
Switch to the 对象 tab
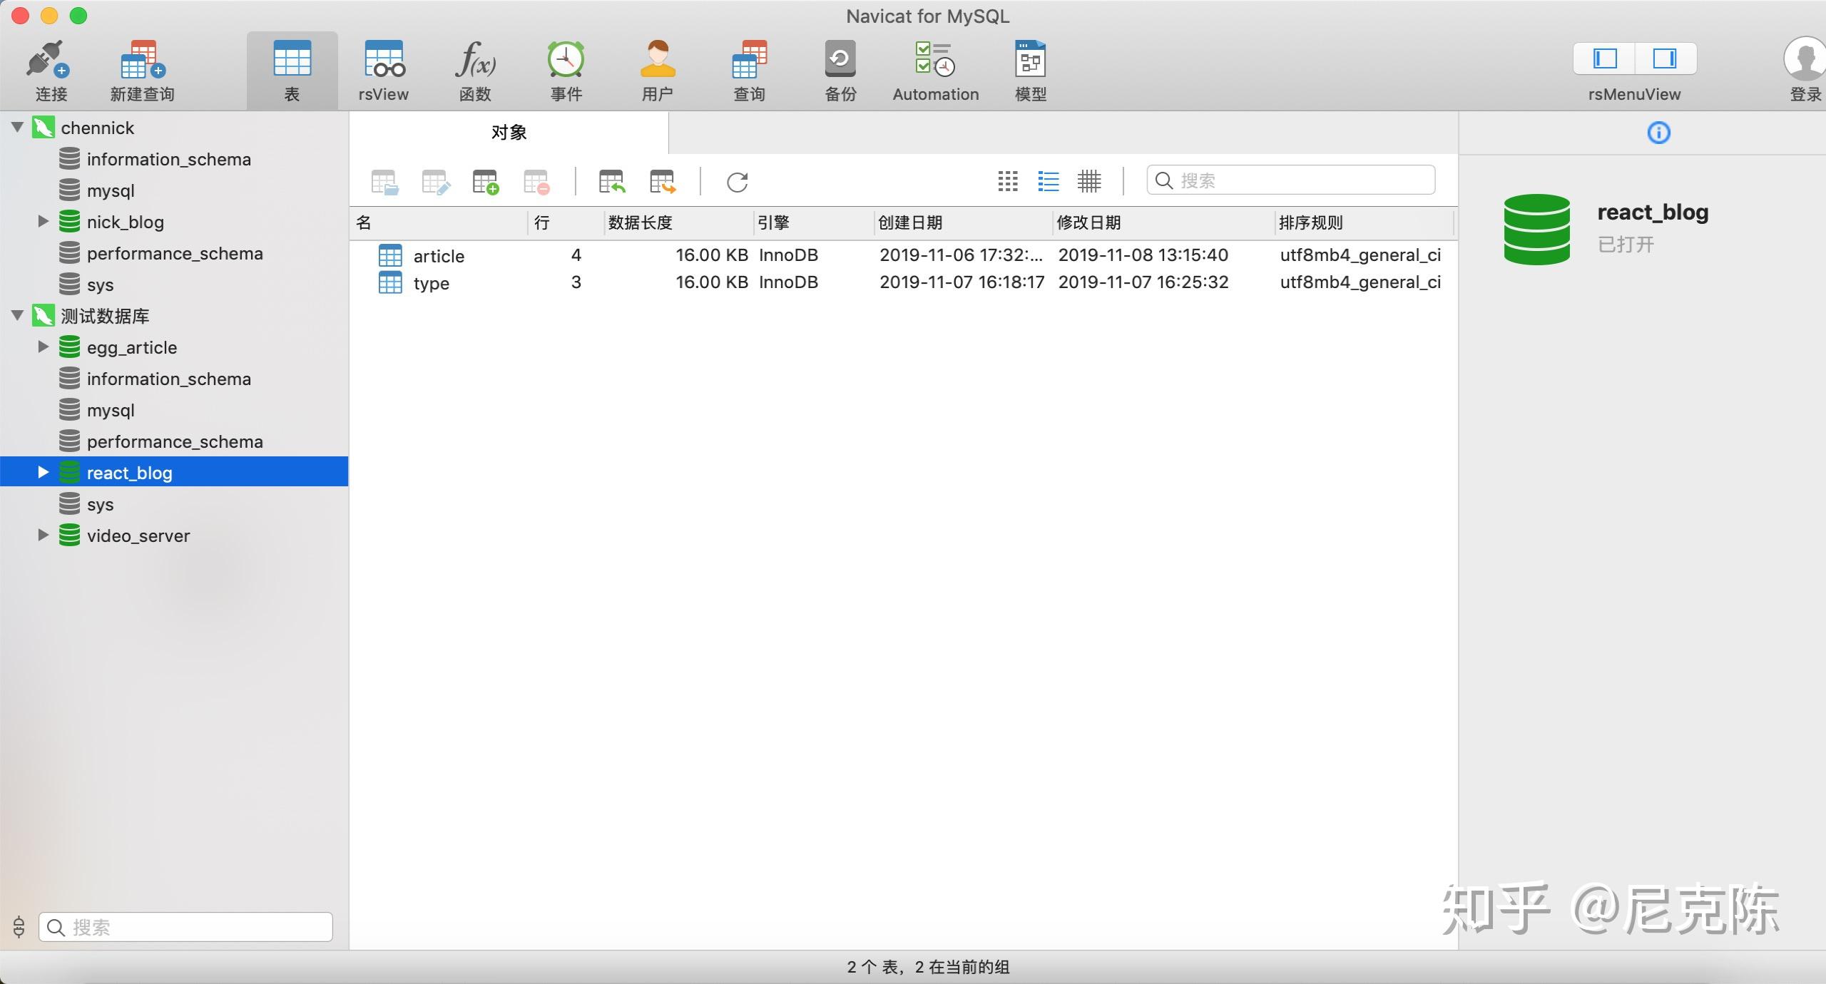[508, 132]
